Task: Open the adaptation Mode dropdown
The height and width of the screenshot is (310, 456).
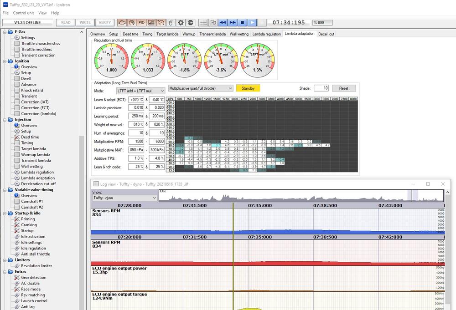Action: click(140, 91)
